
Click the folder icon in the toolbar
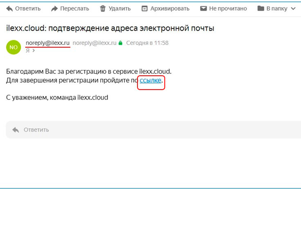pyautogui.click(x=261, y=8)
